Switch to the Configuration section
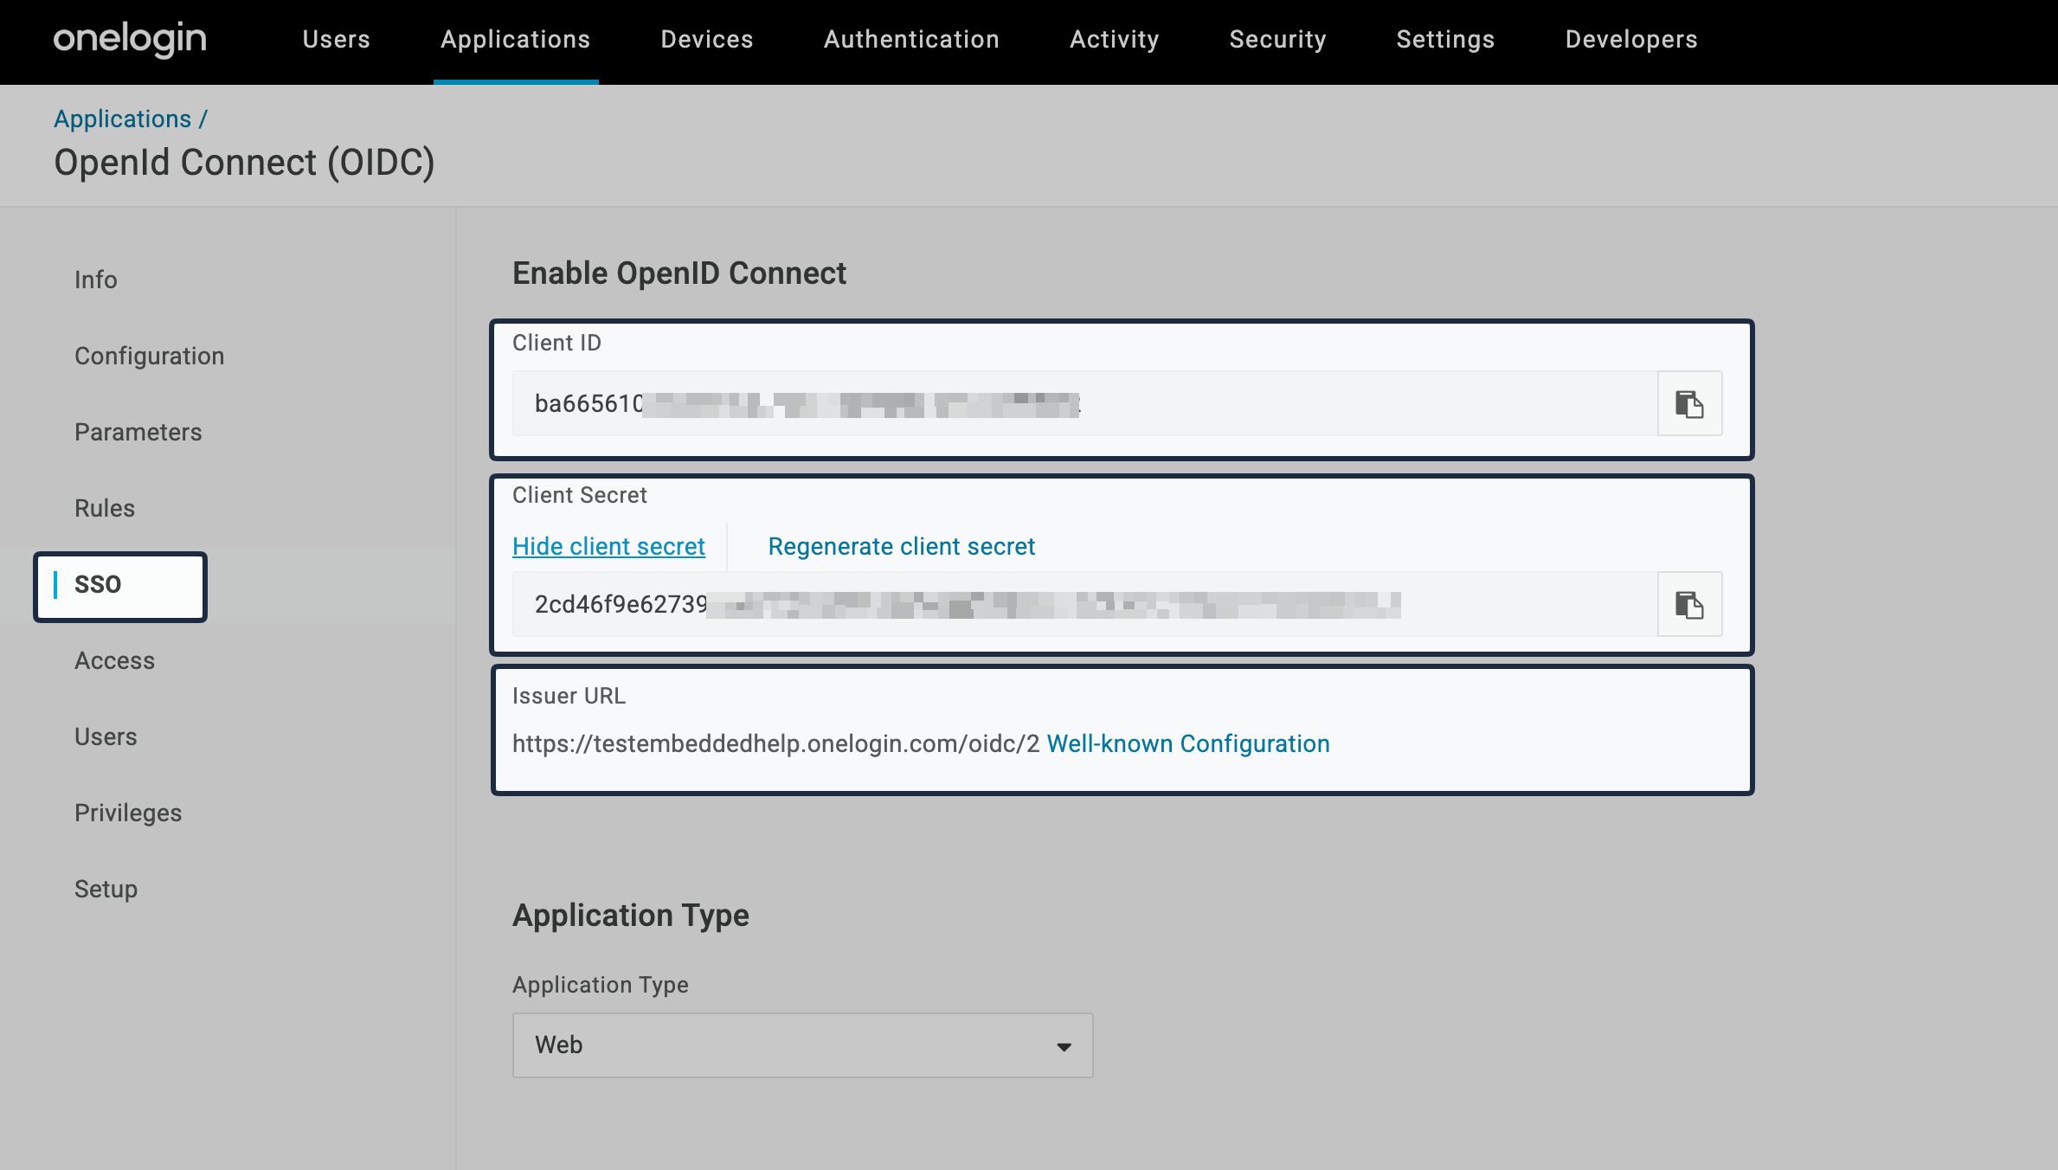 tap(149, 355)
